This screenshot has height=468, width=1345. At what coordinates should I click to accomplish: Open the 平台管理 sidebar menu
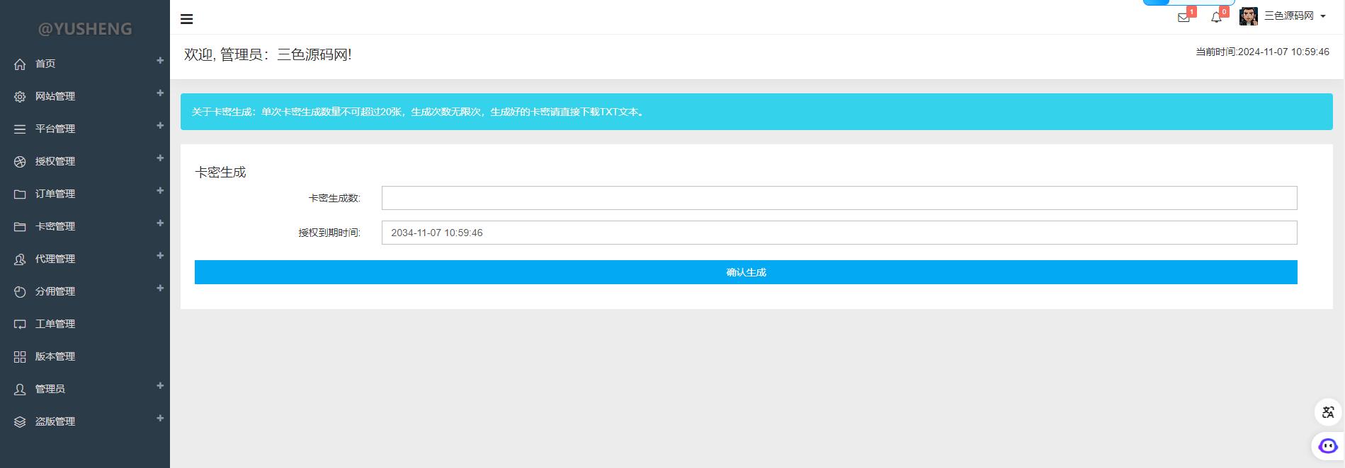(x=55, y=129)
